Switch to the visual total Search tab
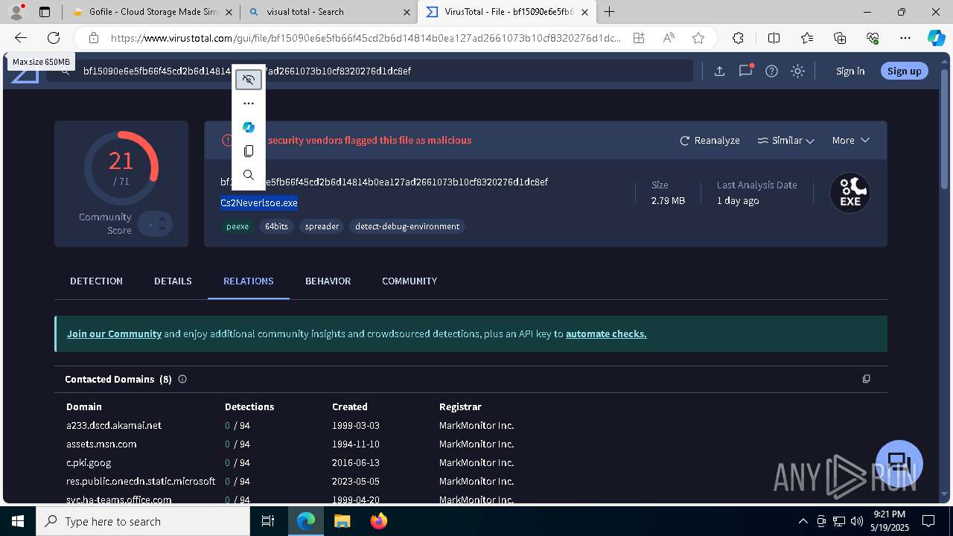 coord(330,12)
